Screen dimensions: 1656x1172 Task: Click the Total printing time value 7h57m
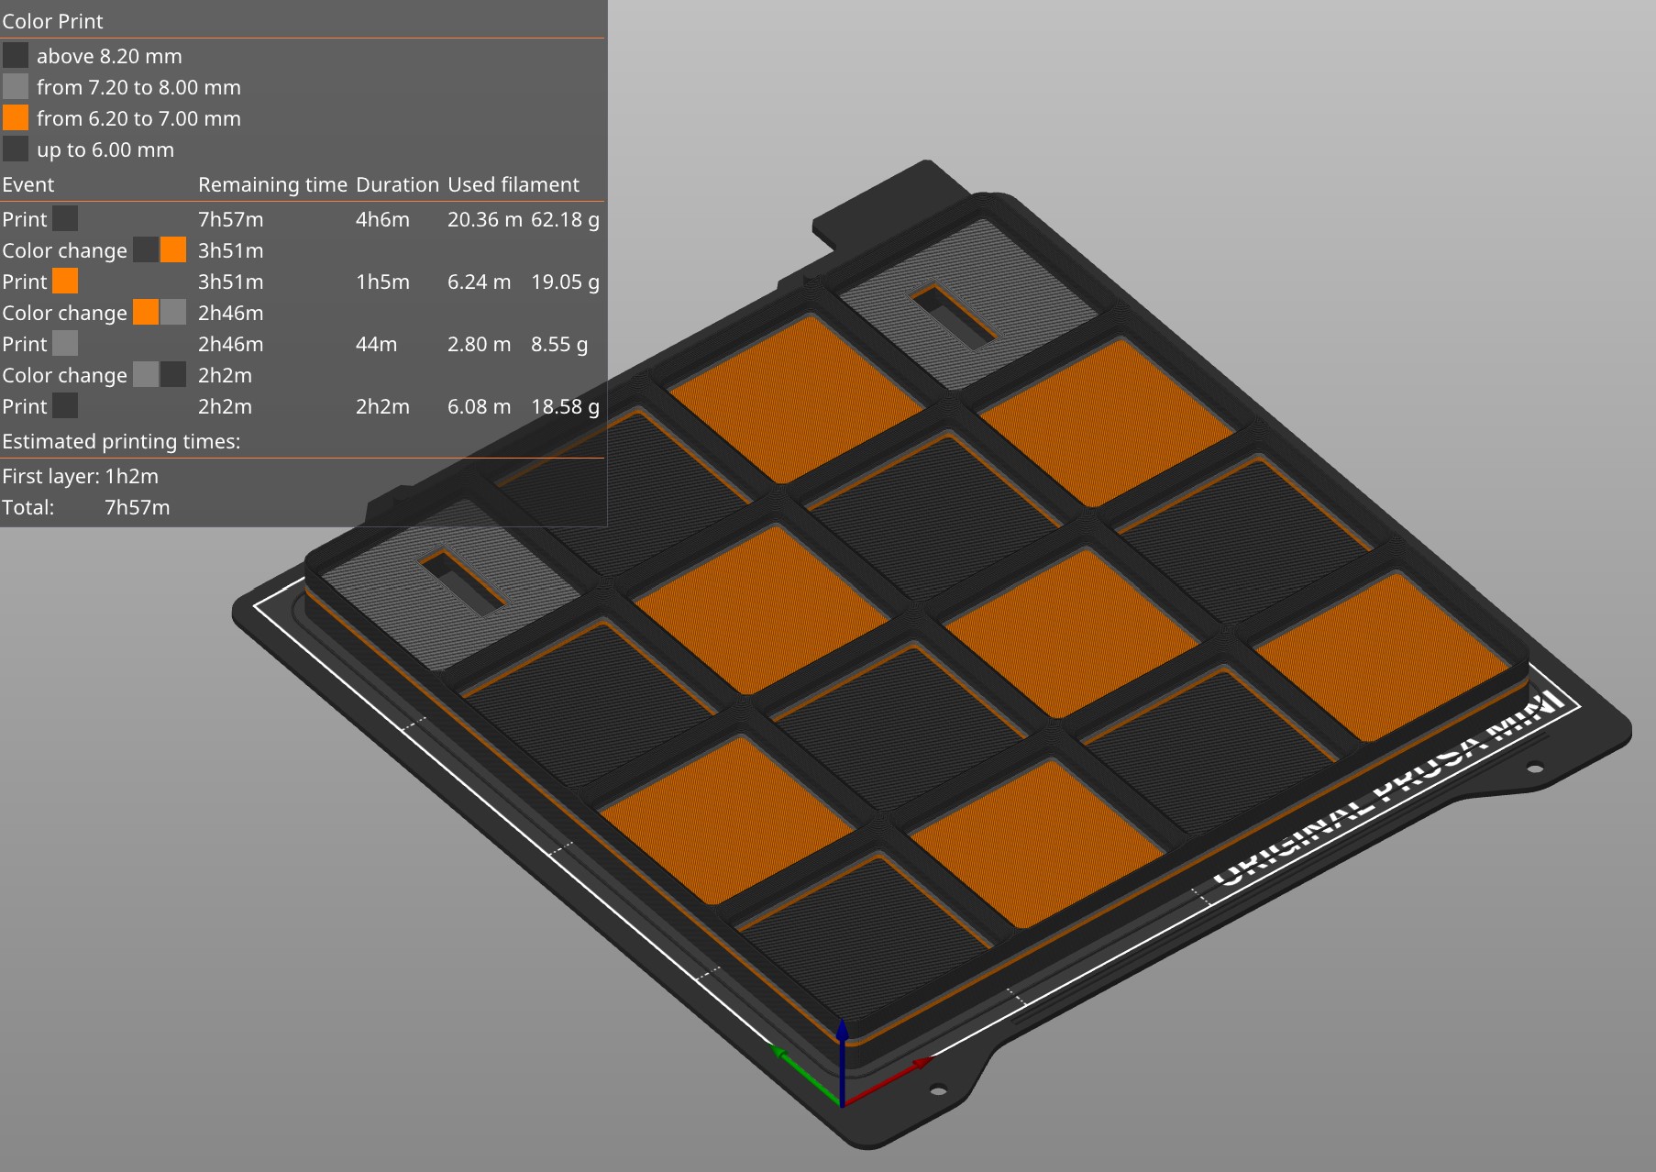[135, 507]
